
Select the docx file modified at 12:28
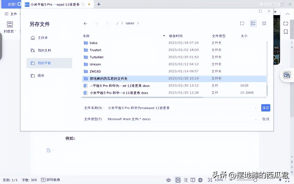tap(174, 93)
